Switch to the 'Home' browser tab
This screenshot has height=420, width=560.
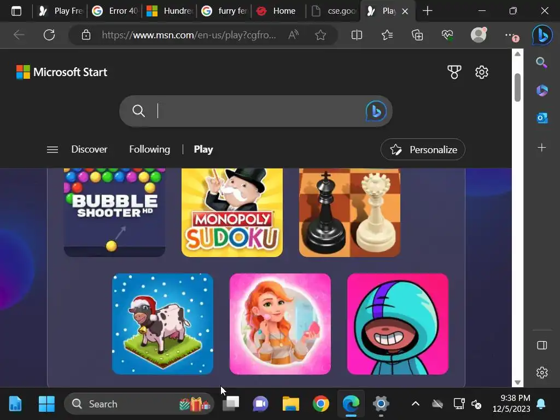tap(278, 11)
